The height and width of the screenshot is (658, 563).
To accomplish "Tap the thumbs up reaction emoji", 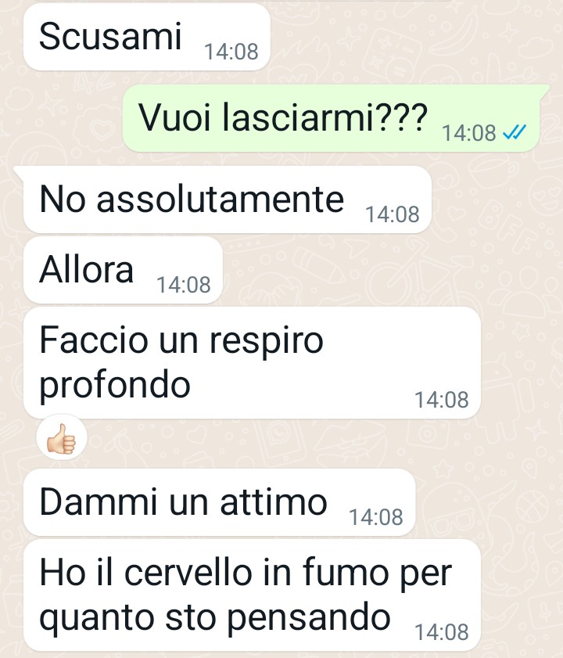I will [62, 437].
